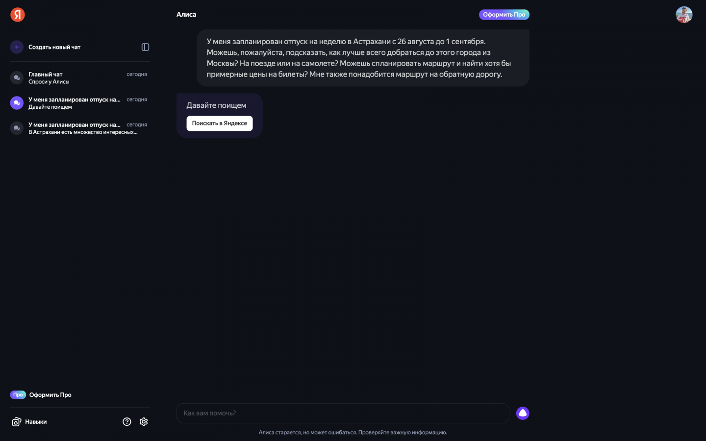Click the Про badge in sidebar
Image resolution: width=706 pixels, height=441 pixels.
pos(18,395)
